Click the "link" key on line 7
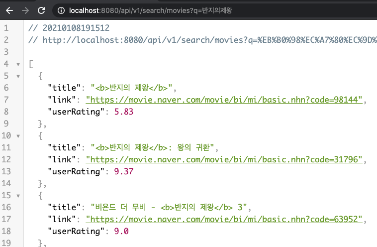 tap(62, 100)
